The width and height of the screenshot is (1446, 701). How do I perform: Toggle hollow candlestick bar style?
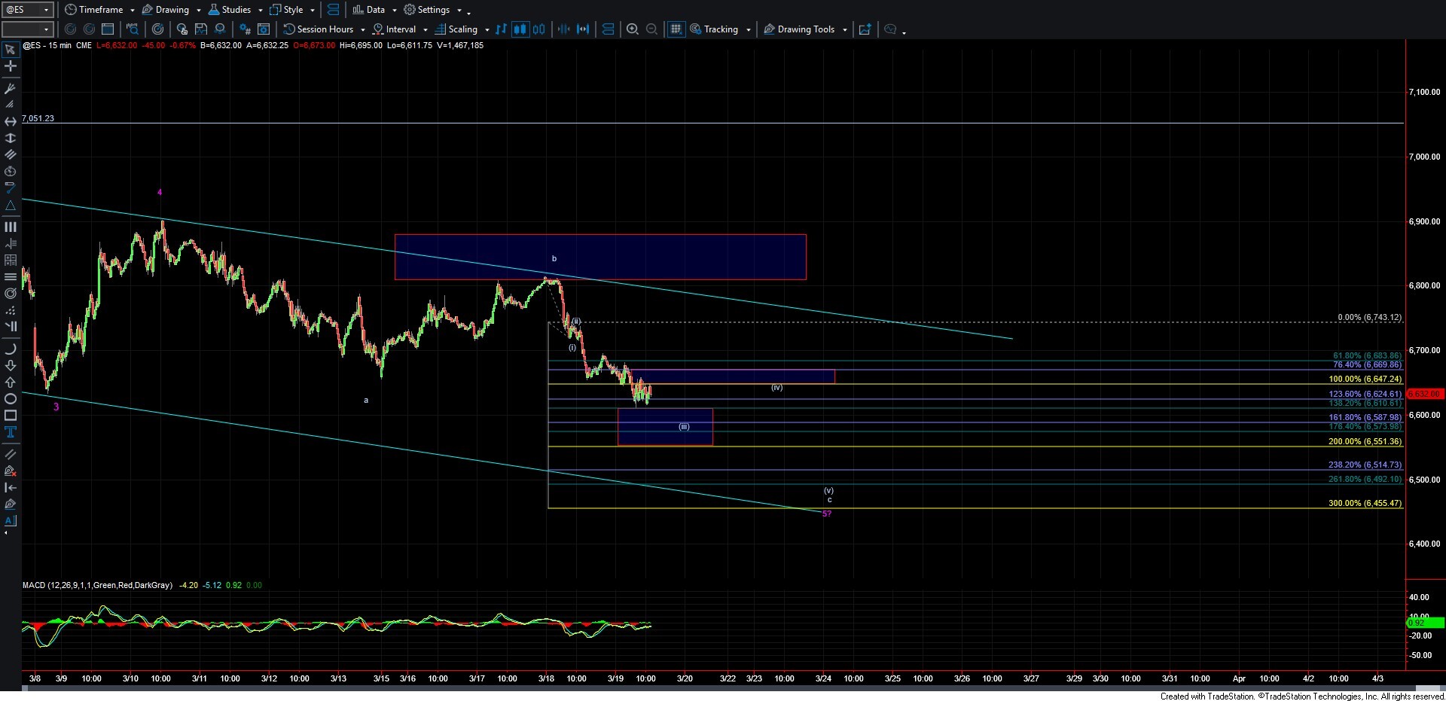(539, 29)
